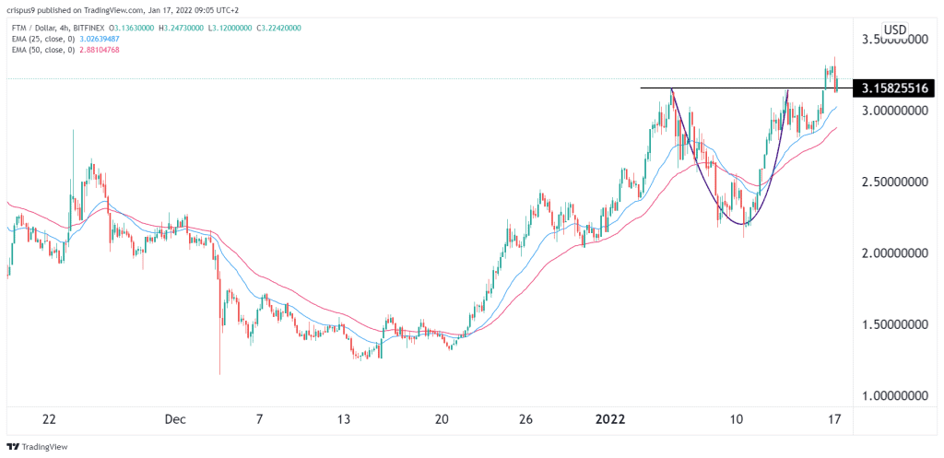Click the 22 date label on time axis
Screen dimensions: 944x458
pos(50,419)
